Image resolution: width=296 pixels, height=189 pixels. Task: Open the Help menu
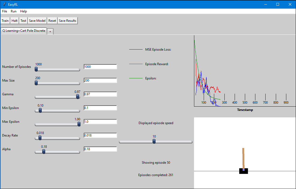pos(23,11)
